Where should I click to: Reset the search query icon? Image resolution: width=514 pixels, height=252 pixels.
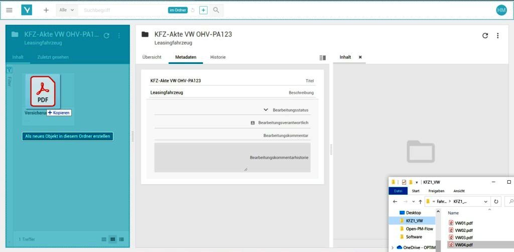[193, 10]
